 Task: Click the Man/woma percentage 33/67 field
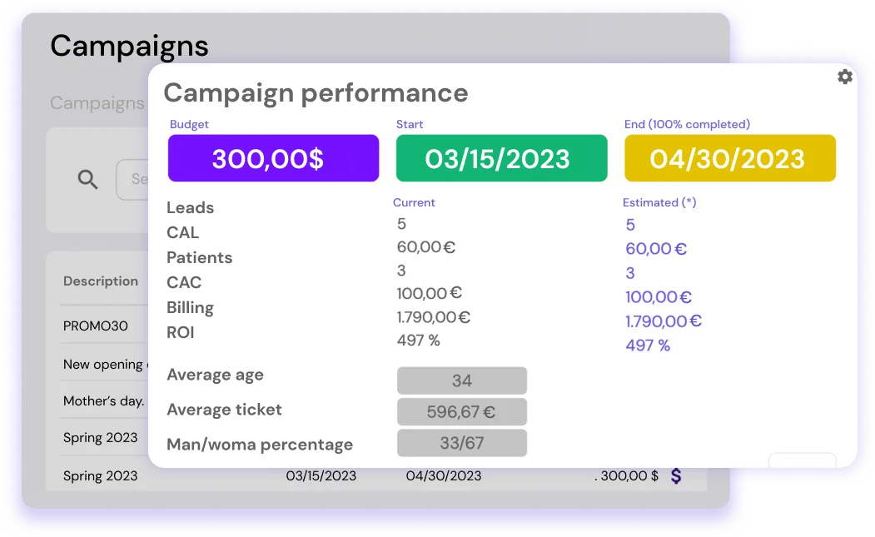tap(462, 443)
